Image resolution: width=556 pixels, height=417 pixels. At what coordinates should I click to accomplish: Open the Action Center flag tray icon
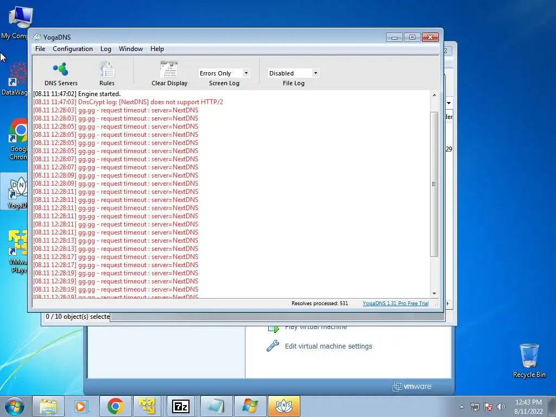click(488, 407)
